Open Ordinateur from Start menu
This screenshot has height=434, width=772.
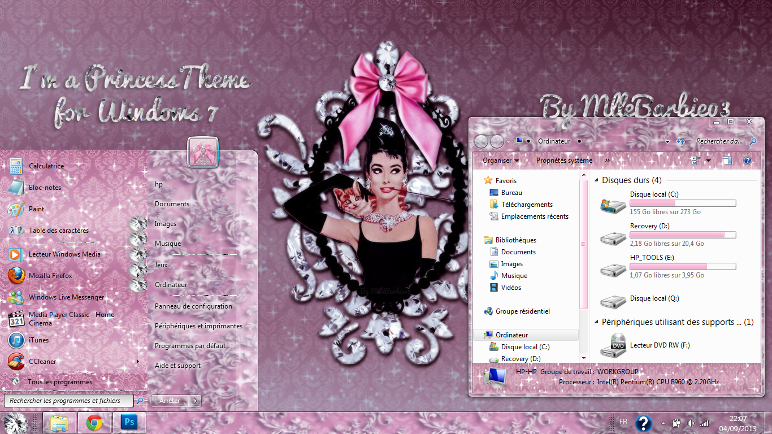tap(171, 285)
